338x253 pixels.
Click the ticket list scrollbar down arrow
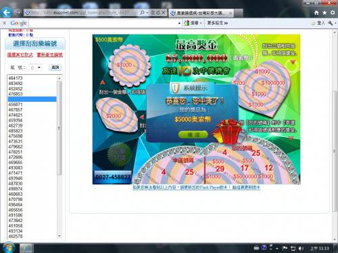pyautogui.click(x=59, y=236)
